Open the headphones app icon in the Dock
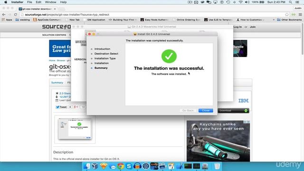The image size is (304, 171). pos(137,166)
